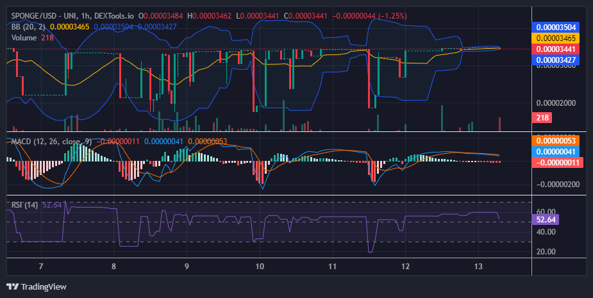593x298 pixels.
Task: Click the 12 date label on time axis
Action: point(405,267)
